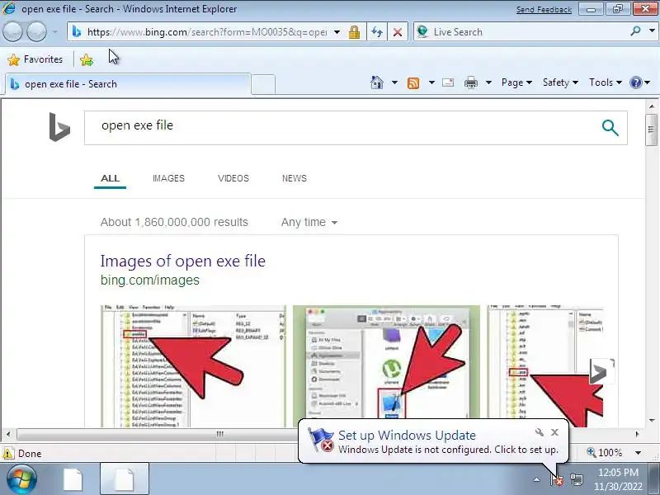Switch to the NEWS tab

(x=295, y=178)
